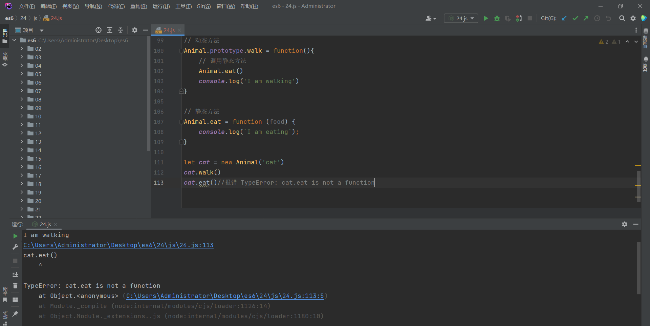The height and width of the screenshot is (326, 650).
Task: Click the es6 breadcrumb
Action: point(9,18)
